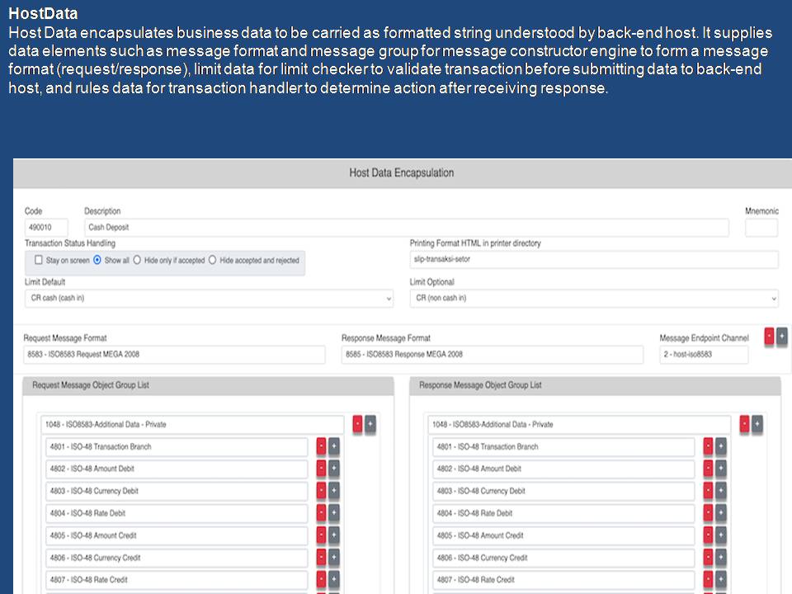The width and height of the screenshot is (792, 594).
Task: Click the Response Message Format field
Action: click(492, 355)
